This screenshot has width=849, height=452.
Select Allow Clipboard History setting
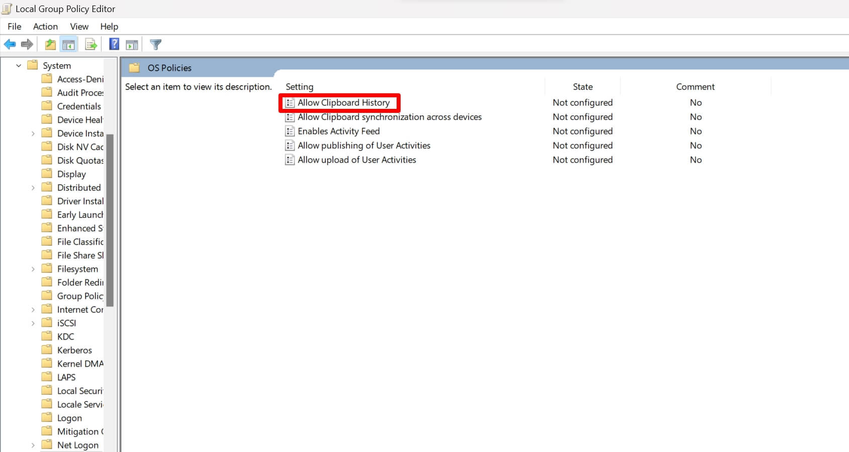pos(343,102)
